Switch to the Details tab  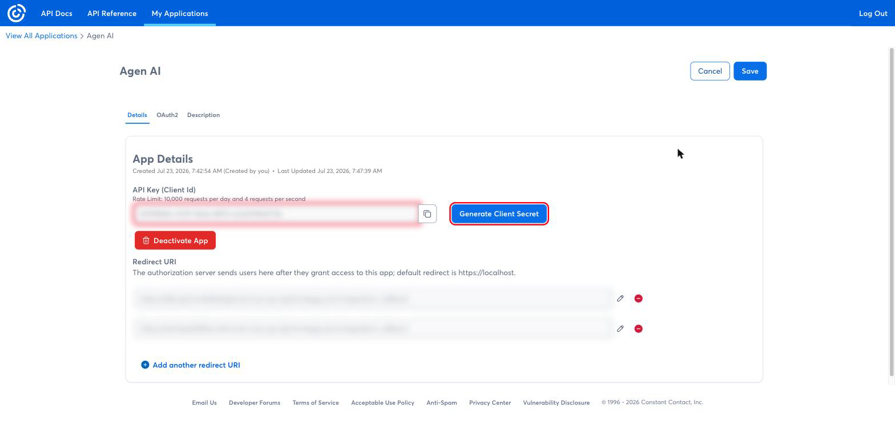coord(137,115)
